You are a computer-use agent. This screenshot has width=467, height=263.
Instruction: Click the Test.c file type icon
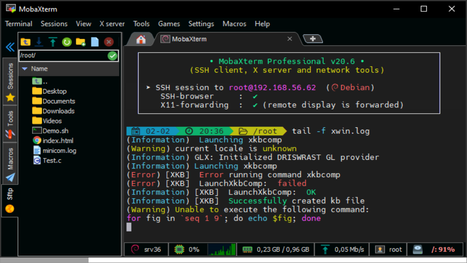[37, 160]
